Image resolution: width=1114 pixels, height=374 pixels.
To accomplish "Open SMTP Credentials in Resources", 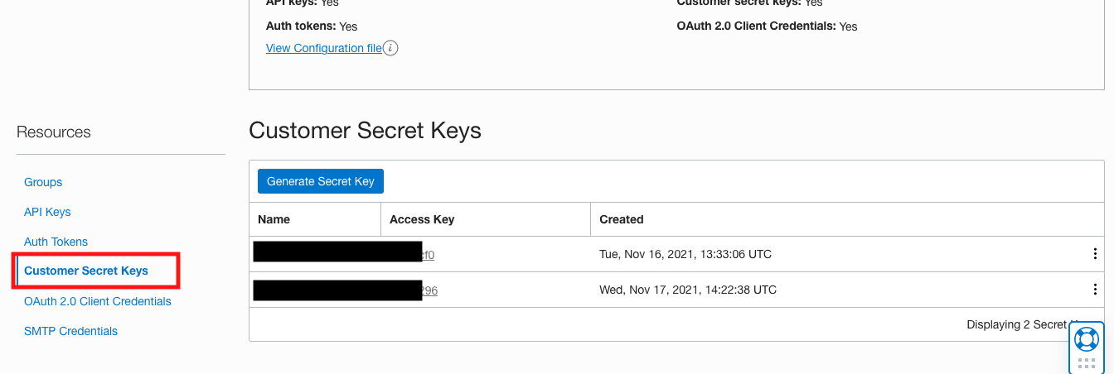I will coord(70,331).
